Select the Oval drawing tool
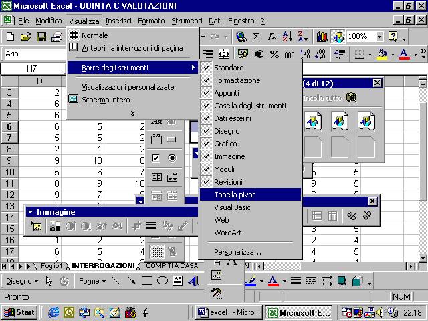The image size is (428, 321). click(163, 280)
